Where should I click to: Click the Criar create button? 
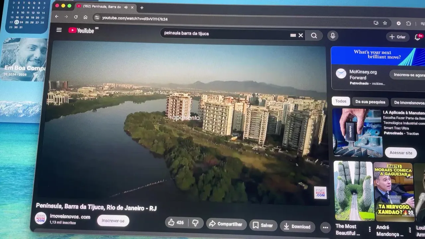click(397, 37)
